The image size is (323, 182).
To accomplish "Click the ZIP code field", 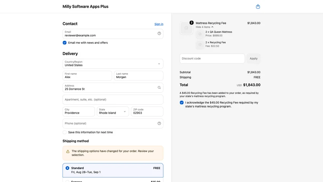I will tap(147, 112).
